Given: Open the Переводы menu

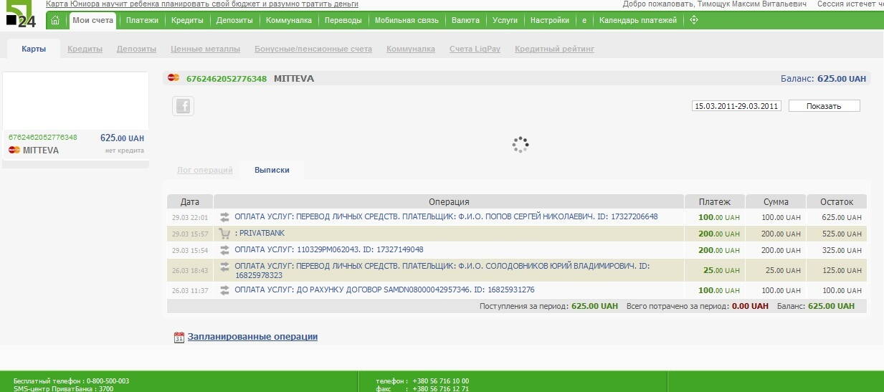Looking at the screenshot, I should tap(343, 21).
